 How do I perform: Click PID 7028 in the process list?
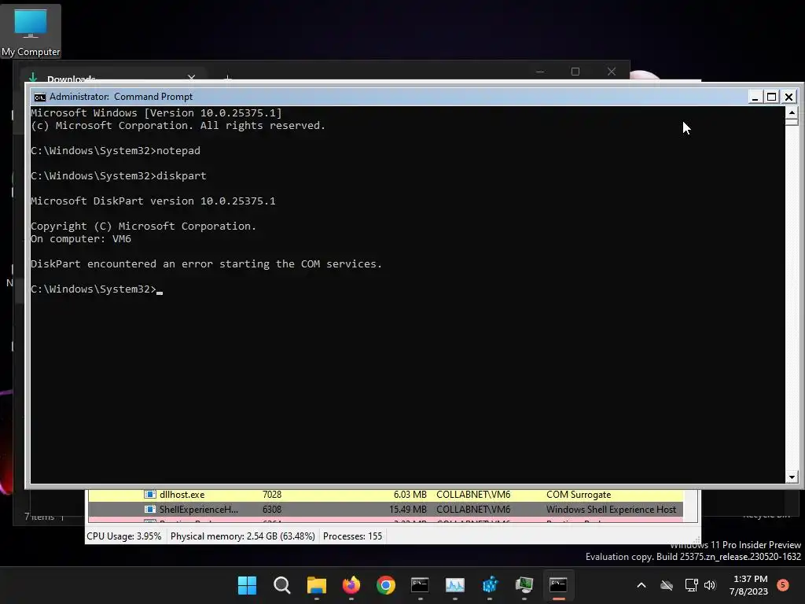[x=272, y=495]
